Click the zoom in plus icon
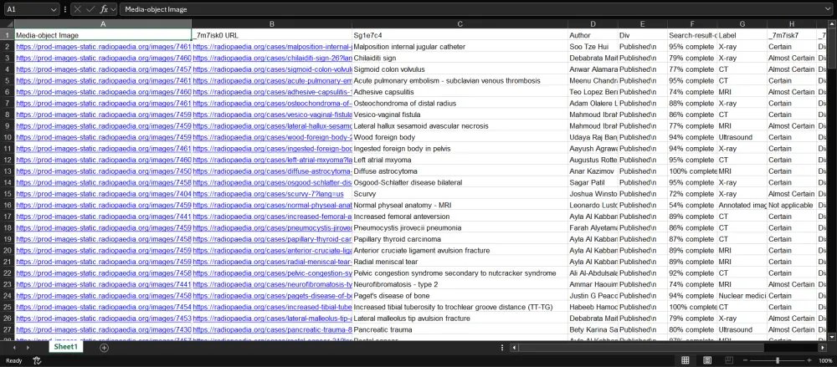Screen dimensions: 837x367 [809, 360]
